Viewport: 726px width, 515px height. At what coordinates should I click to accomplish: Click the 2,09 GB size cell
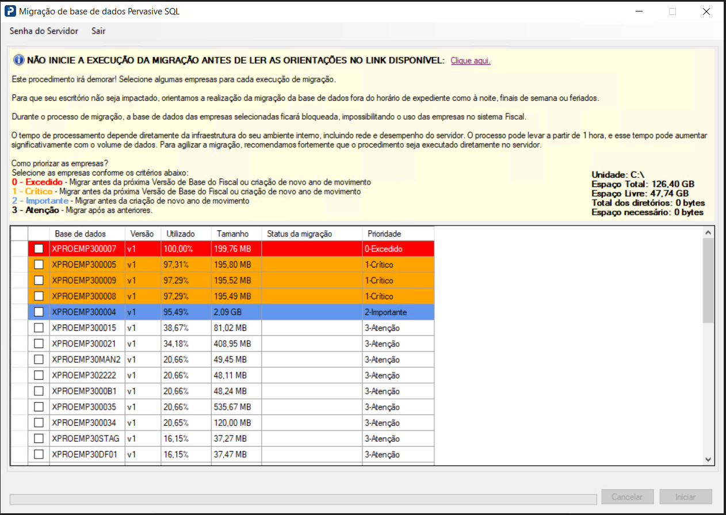(236, 312)
